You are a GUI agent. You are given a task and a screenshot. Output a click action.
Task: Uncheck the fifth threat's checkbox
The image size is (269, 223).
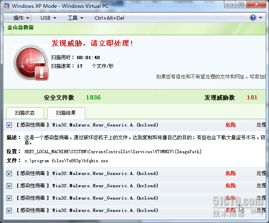tap(9, 210)
